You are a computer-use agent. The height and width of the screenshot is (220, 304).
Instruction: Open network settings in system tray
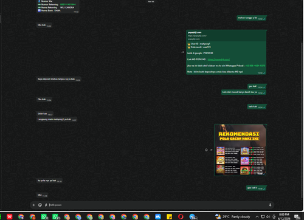click(x=263, y=216)
